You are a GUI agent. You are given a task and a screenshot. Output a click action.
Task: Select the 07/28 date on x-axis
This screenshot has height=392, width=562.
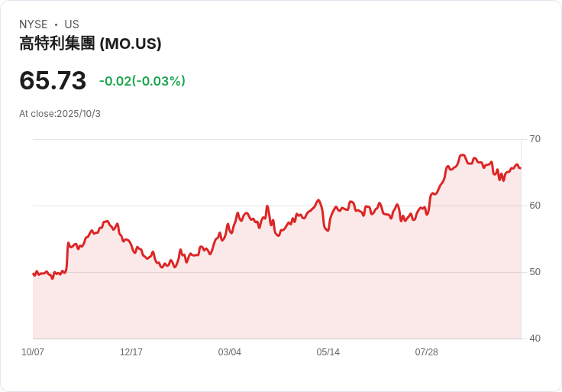point(427,352)
